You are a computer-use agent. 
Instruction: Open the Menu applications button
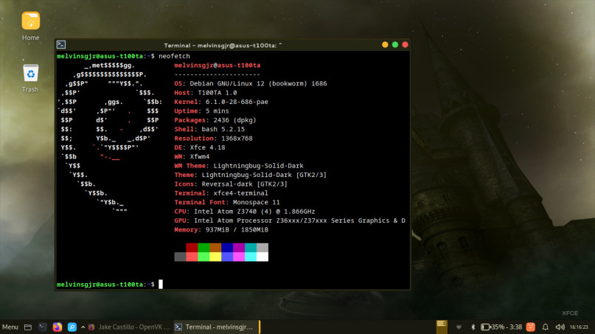(x=10, y=327)
